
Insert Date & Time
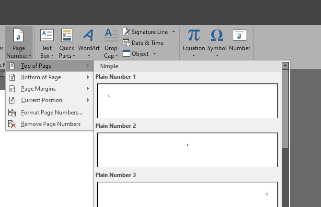coord(147,43)
